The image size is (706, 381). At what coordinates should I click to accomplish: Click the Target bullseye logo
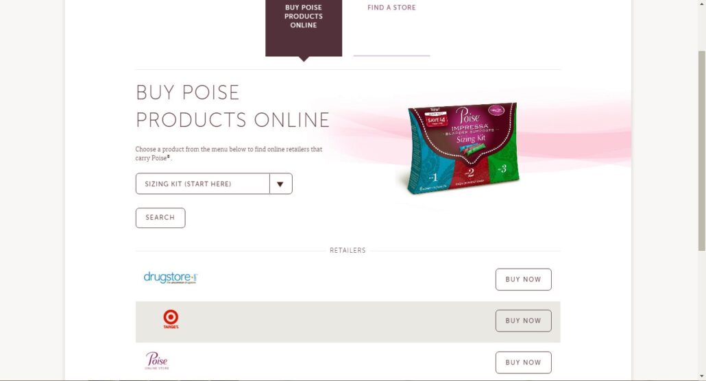pos(171,319)
